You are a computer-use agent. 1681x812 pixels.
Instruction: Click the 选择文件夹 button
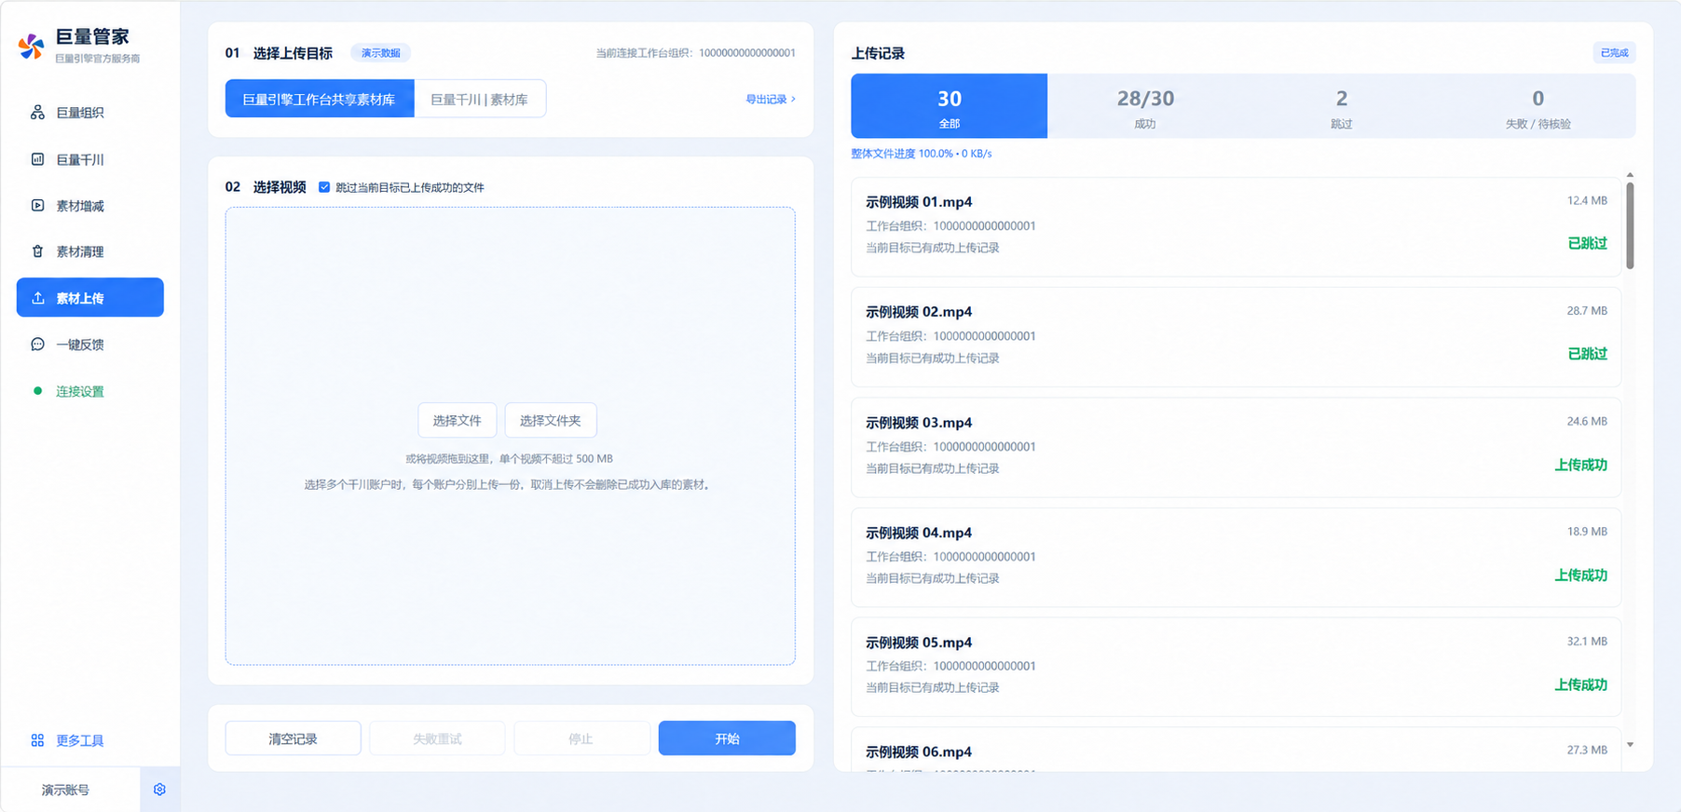551,420
